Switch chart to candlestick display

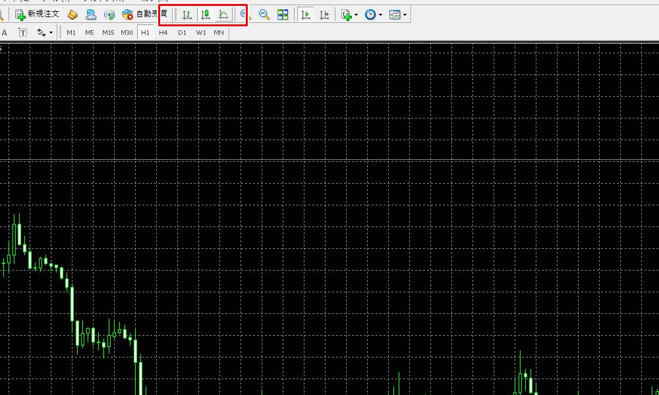point(206,14)
